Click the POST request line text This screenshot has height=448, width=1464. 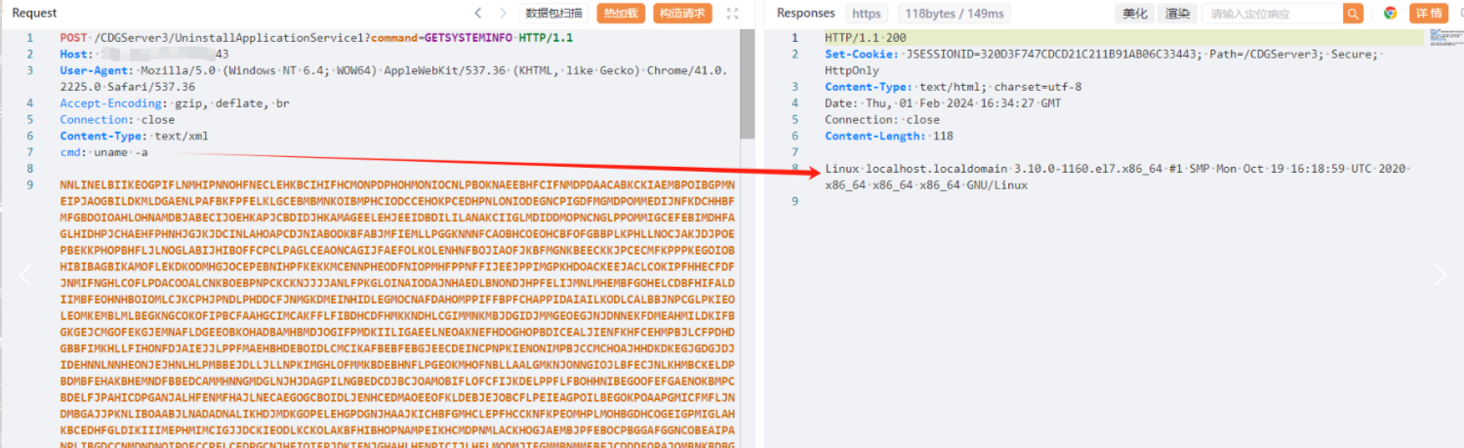pyautogui.click(x=316, y=38)
